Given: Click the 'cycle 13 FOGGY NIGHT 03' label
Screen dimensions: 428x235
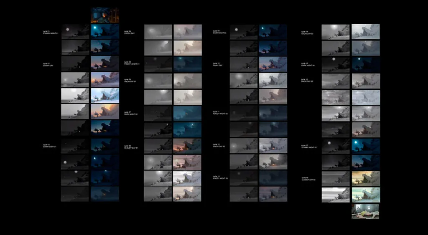Looking at the screenshot, I should (220, 177).
